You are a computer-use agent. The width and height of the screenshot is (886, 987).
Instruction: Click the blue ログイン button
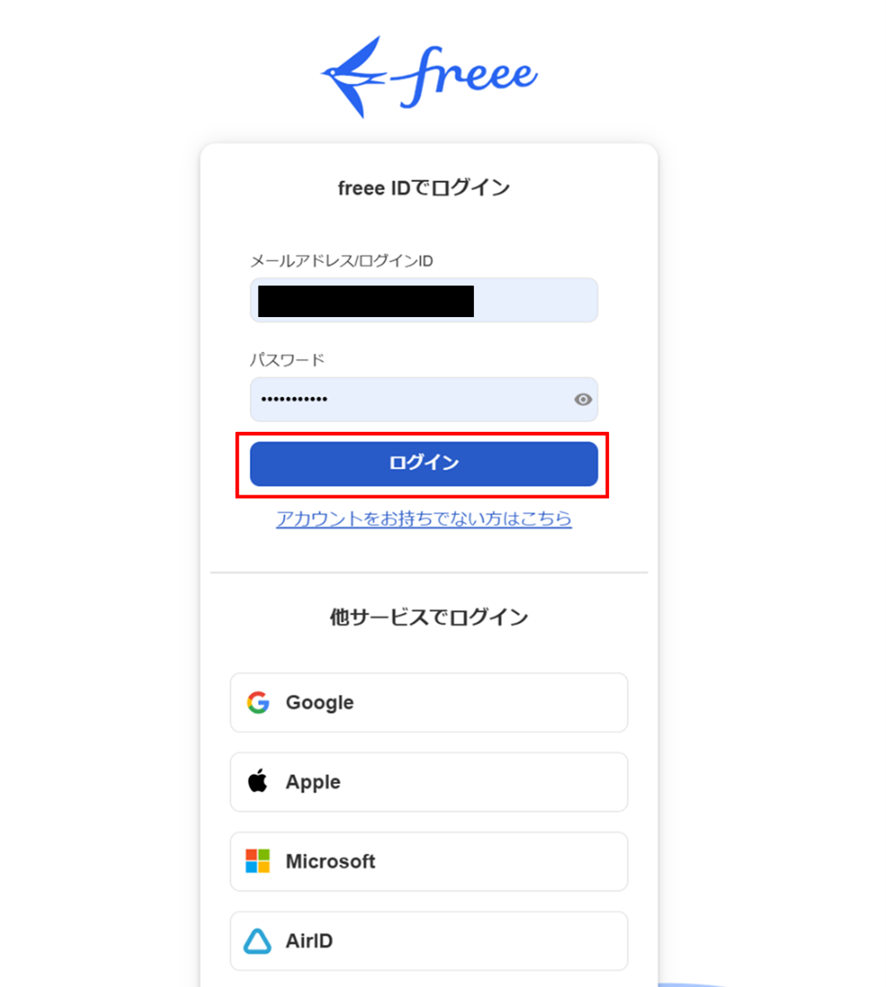[424, 464]
